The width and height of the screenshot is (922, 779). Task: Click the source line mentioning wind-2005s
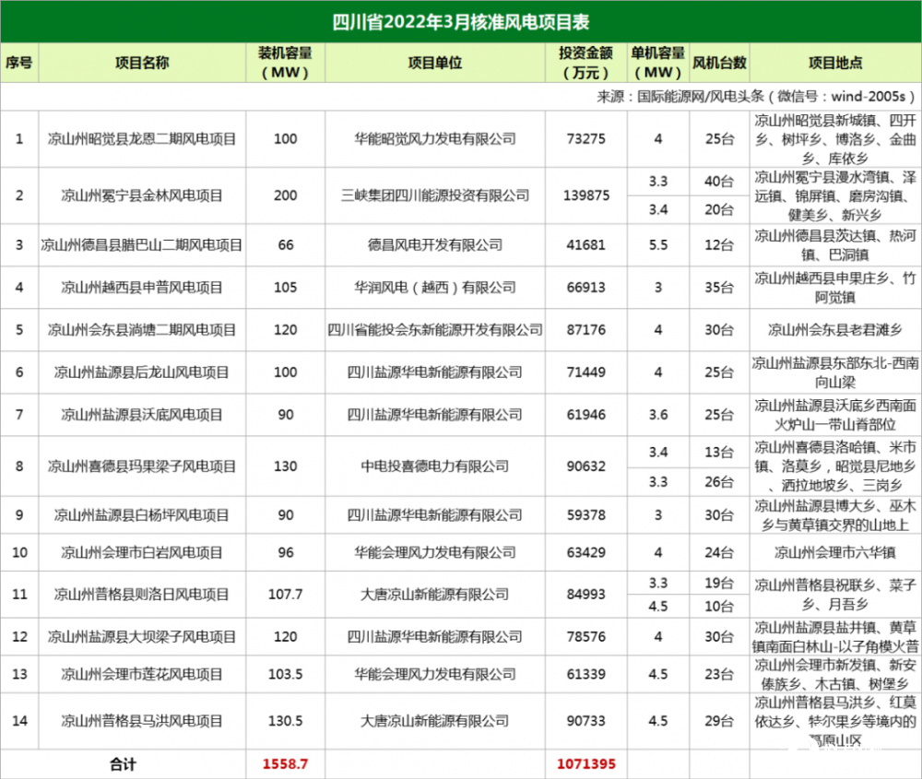click(x=756, y=96)
